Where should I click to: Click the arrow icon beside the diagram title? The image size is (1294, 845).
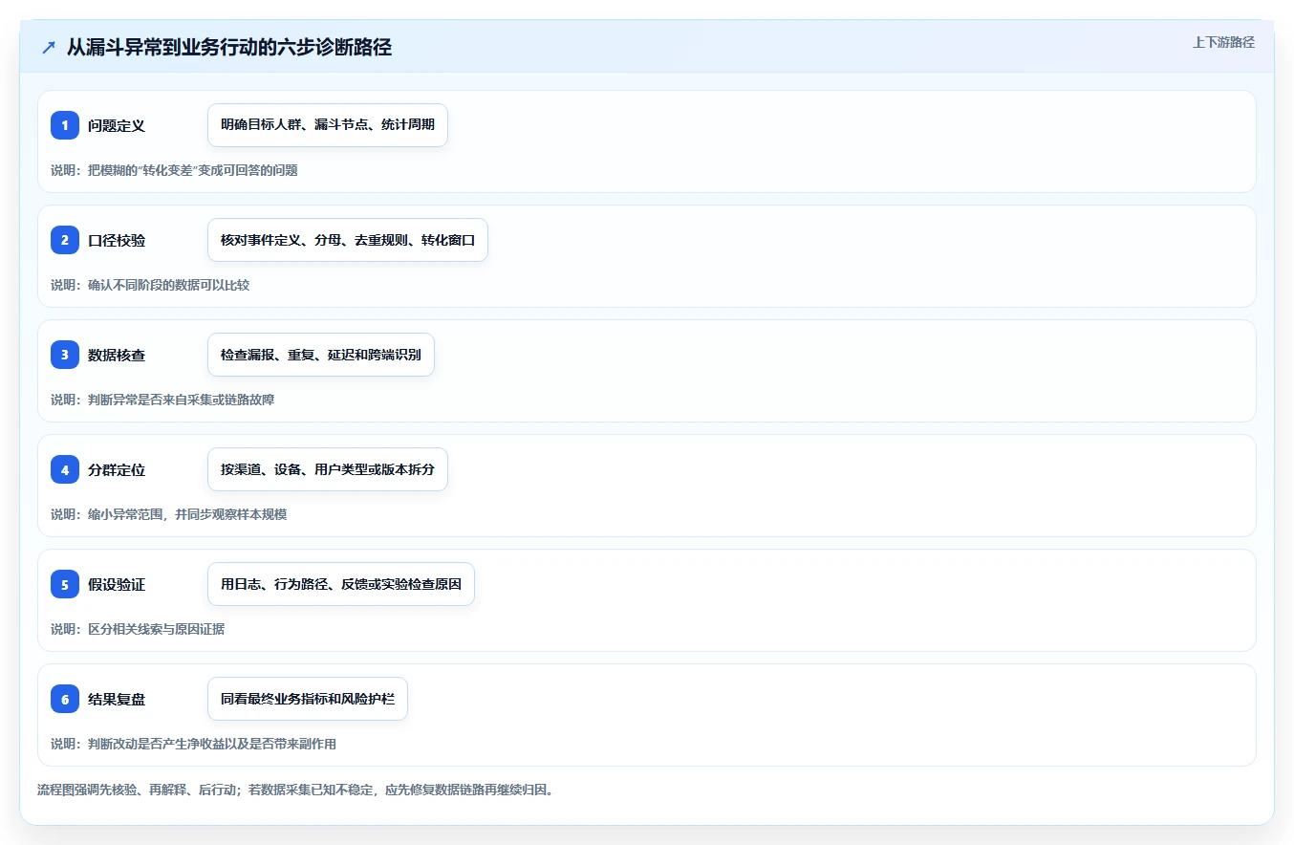(49, 48)
